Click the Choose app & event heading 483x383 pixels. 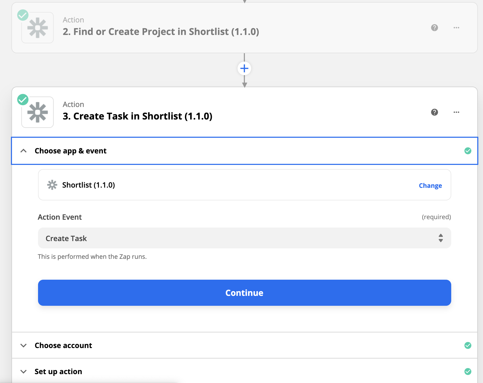pos(71,151)
